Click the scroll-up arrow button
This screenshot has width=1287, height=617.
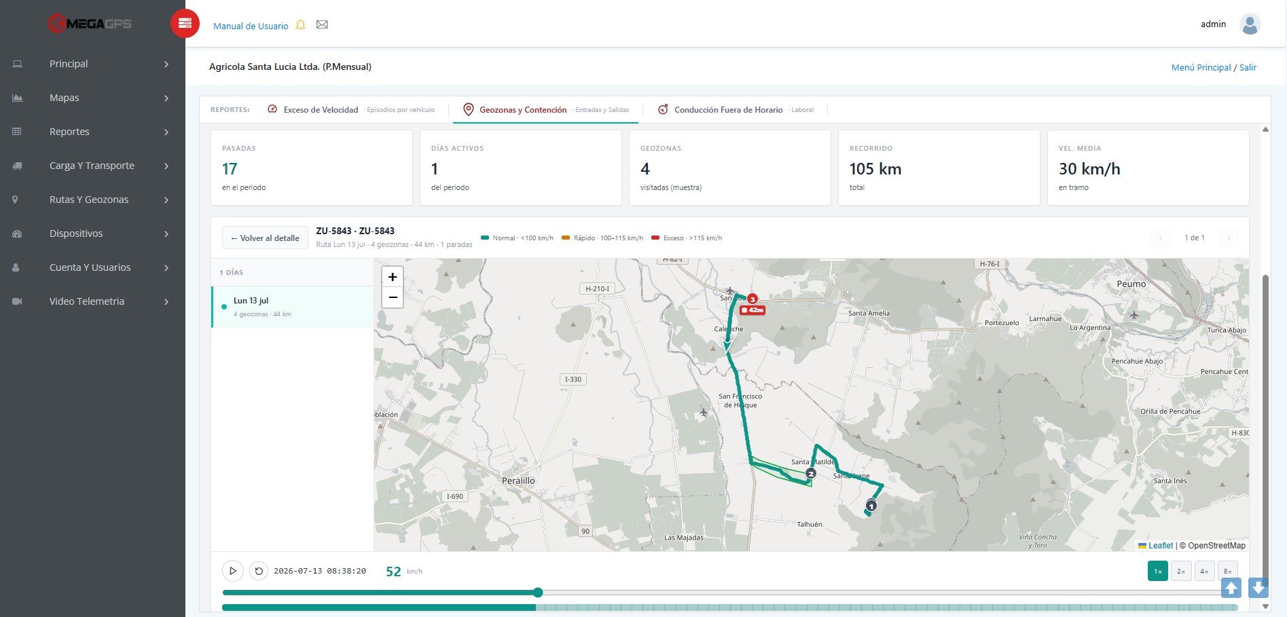tap(1231, 588)
